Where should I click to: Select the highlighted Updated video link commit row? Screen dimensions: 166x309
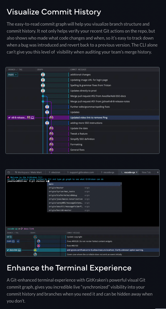(103, 118)
